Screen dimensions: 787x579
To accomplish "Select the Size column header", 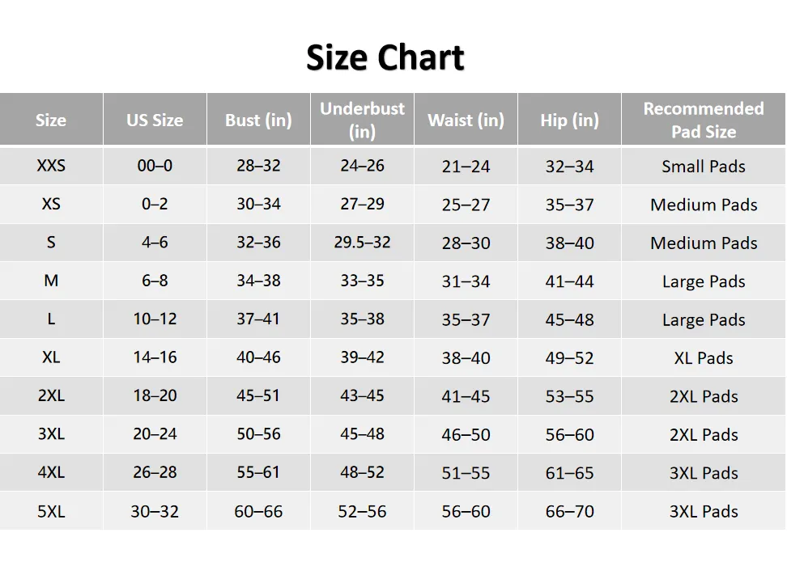I will [x=51, y=120].
